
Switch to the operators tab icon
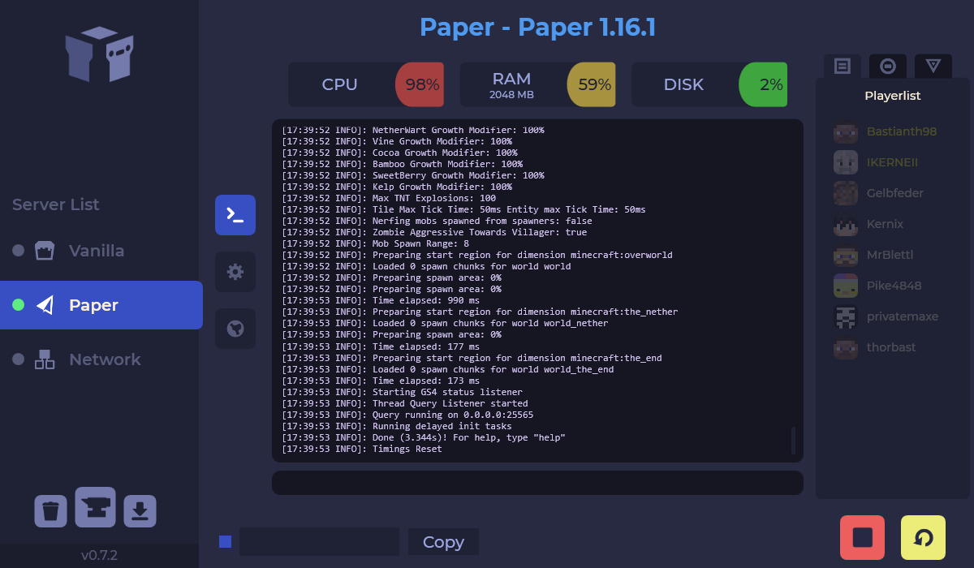pos(933,67)
